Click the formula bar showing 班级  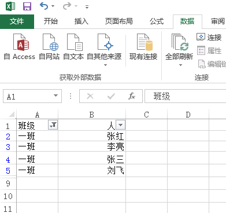(x=186, y=96)
